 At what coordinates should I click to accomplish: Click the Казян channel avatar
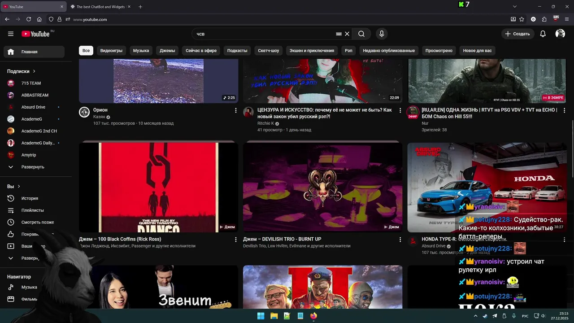(84, 112)
